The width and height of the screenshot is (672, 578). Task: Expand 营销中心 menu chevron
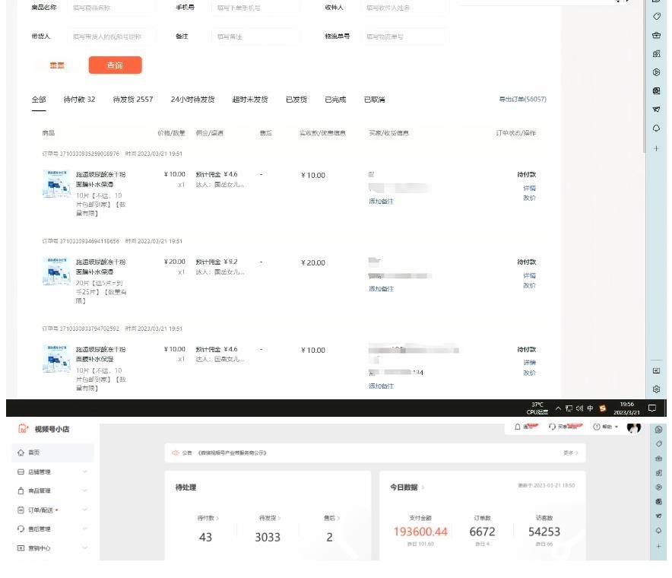(x=85, y=548)
